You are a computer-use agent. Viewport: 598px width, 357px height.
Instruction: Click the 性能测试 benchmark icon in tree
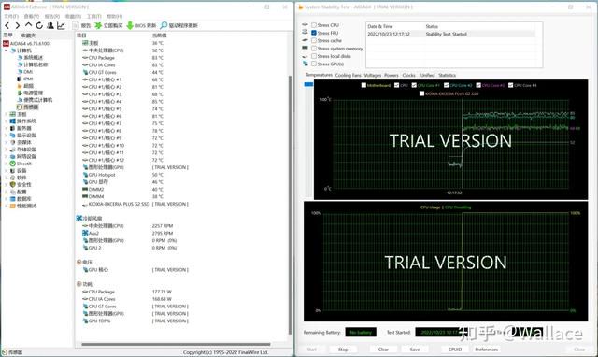pos(12,206)
